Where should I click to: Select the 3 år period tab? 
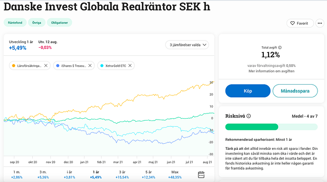[122, 174]
